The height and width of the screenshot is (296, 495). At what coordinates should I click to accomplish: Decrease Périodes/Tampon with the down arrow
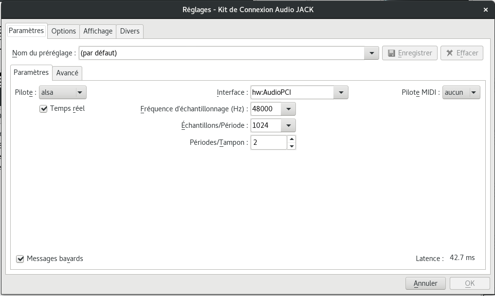pos(292,146)
